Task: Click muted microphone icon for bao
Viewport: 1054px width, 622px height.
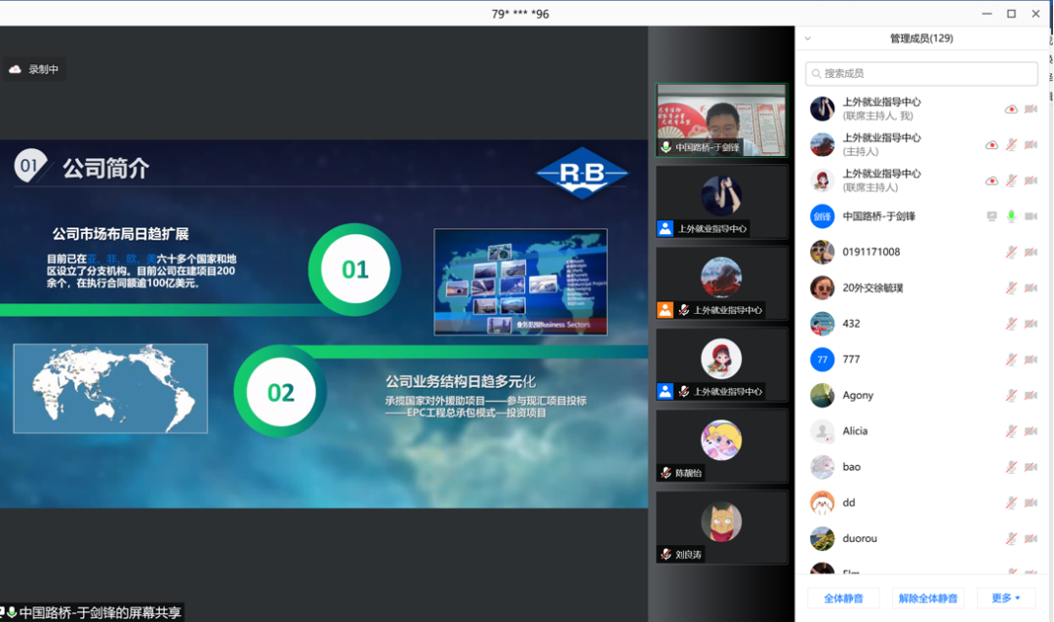Action: pyautogui.click(x=1011, y=468)
